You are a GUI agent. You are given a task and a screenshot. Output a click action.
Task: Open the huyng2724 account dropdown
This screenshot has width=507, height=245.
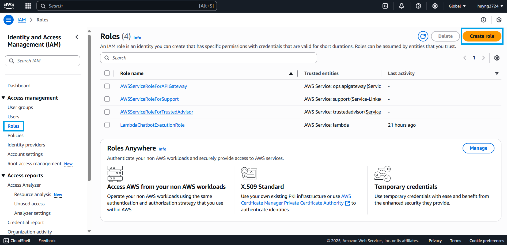[490, 6]
